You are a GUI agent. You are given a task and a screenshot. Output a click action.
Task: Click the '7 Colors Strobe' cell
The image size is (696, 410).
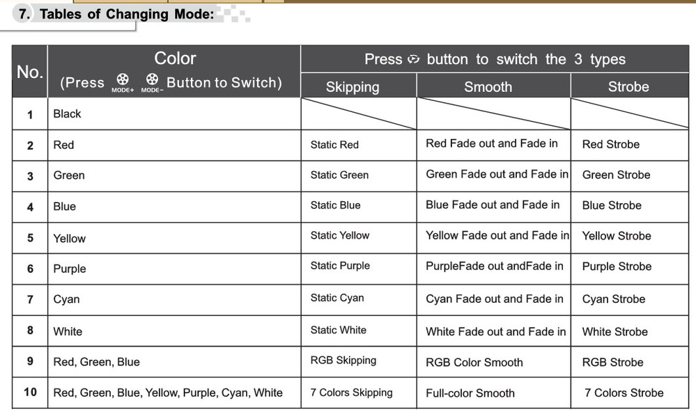click(629, 393)
